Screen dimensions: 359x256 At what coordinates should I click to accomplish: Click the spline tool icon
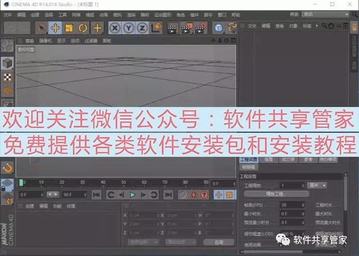pos(232,28)
